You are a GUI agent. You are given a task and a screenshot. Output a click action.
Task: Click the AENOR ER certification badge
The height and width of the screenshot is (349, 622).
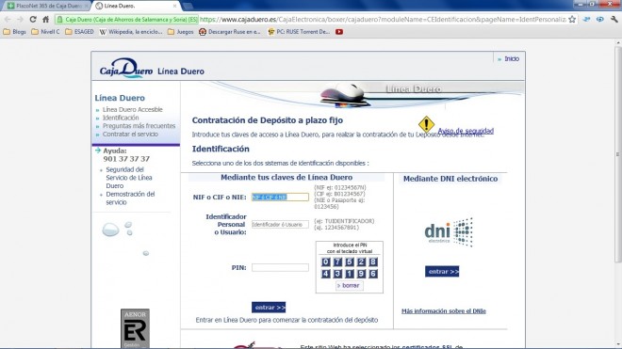click(135, 328)
